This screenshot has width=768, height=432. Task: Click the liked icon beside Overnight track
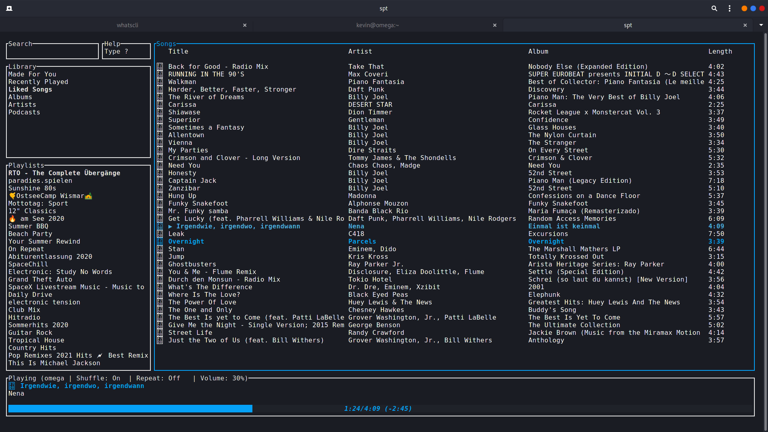[x=160, y=242]
